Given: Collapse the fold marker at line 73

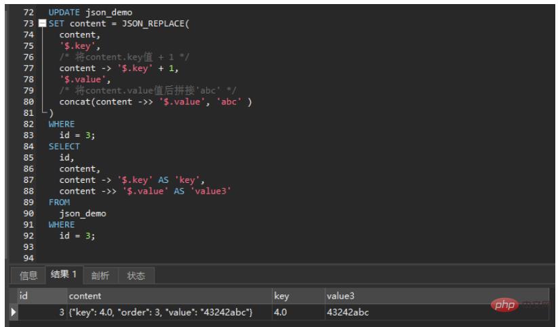Looking at the screenshot, I should 43,24.
